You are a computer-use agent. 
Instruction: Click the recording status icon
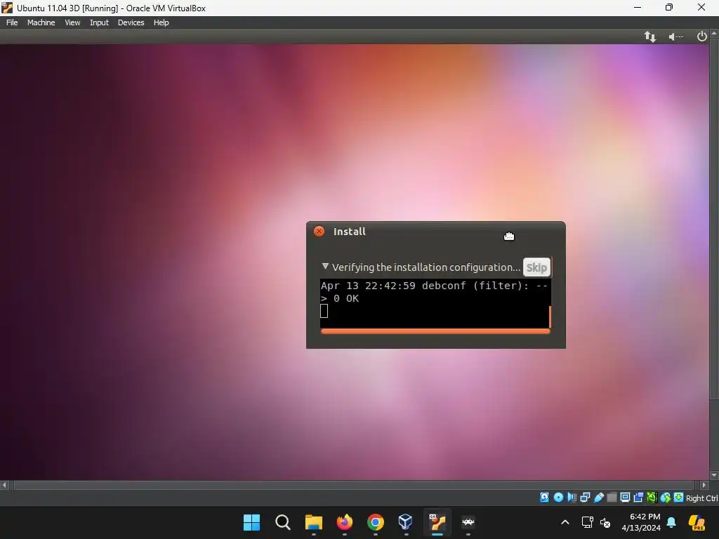(638, 498)
